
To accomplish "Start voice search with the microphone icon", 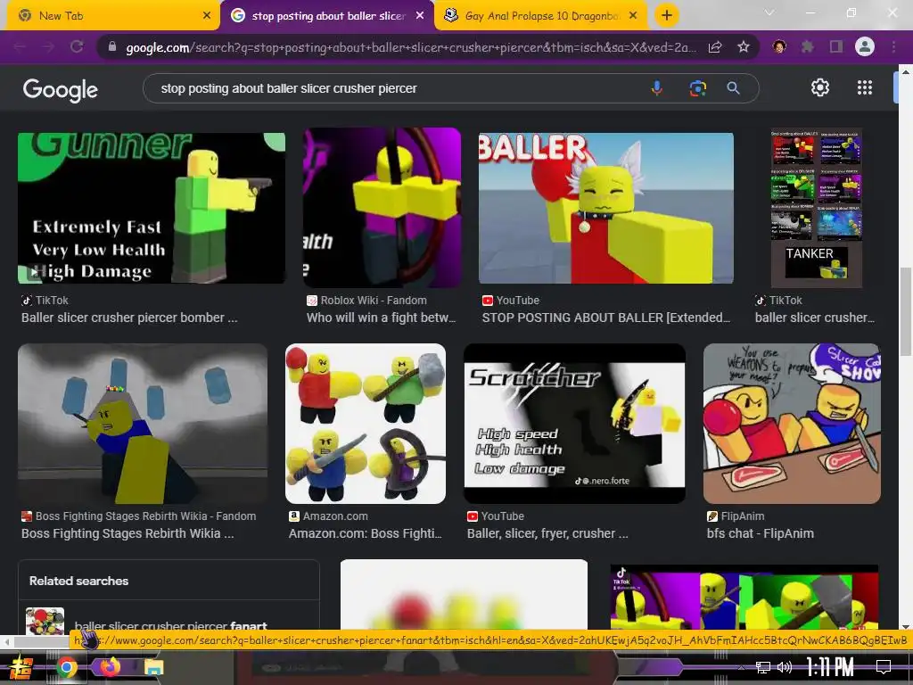I will coord(657,88).
